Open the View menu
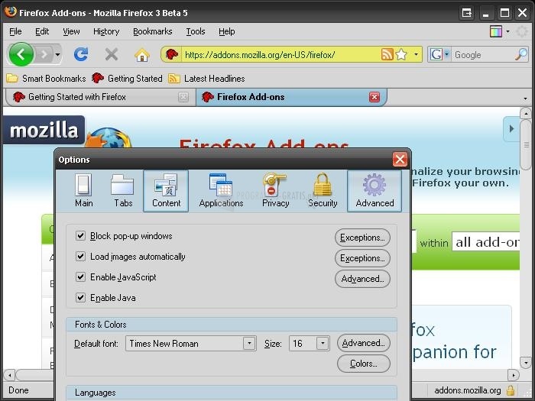The height and width of the screenshot is (401, 535). pyautogui.click(x=71, y=31)
